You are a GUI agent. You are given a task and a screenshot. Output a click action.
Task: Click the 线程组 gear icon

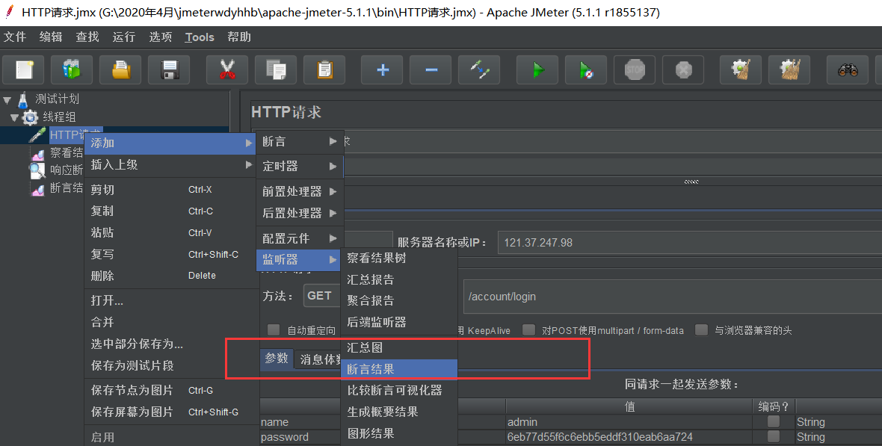[x=29, y=117]
